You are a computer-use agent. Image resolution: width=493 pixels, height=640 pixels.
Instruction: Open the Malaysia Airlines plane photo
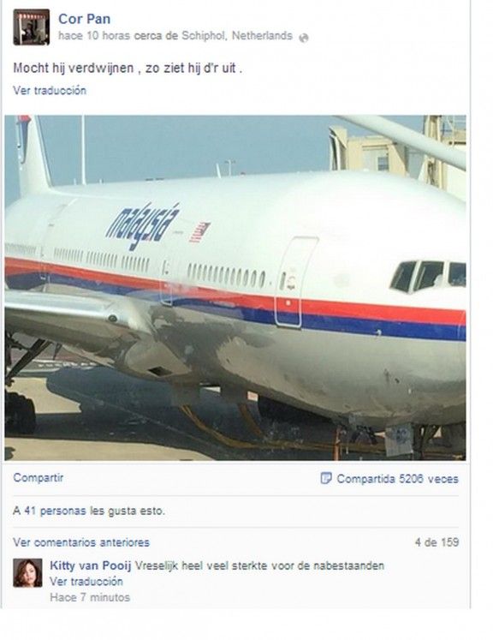coord(235,288)
